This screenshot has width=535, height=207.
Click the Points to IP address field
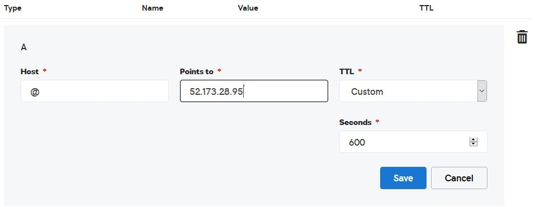click(254, 91)
